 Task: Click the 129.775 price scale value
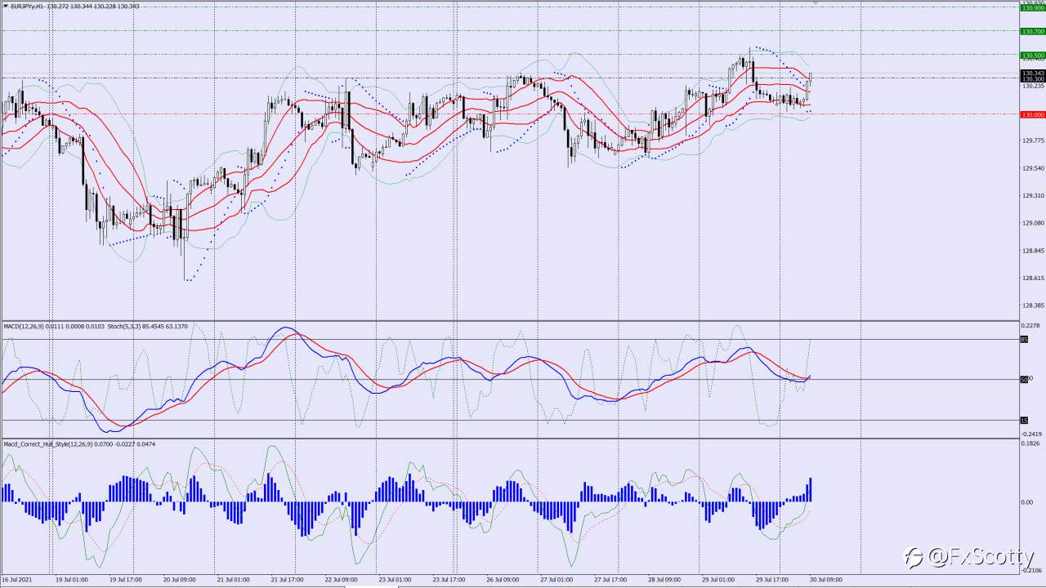click(1033, 140)
